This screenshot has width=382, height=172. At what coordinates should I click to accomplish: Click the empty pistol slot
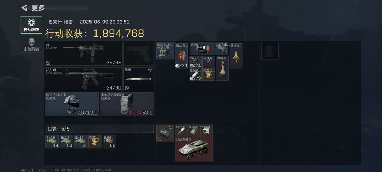(x=139, y=54)
